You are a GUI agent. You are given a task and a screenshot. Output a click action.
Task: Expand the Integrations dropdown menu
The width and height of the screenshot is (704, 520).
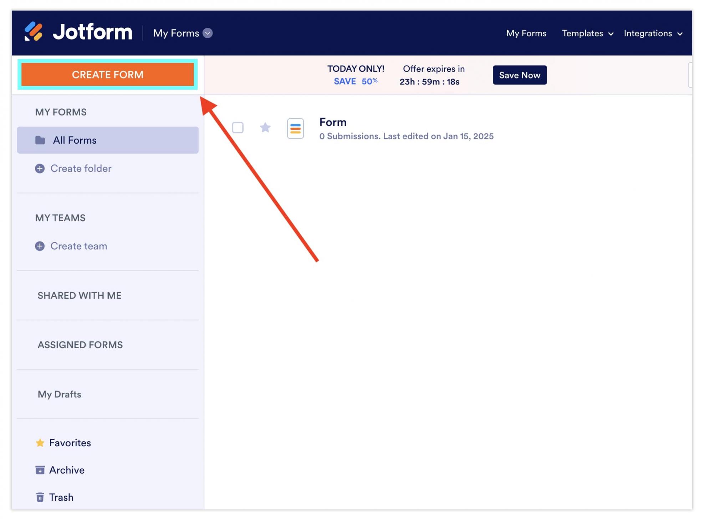653,34
